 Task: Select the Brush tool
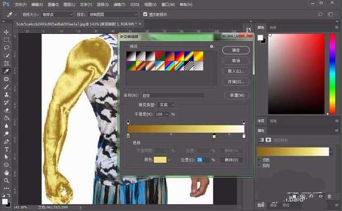tap(6, 87)
